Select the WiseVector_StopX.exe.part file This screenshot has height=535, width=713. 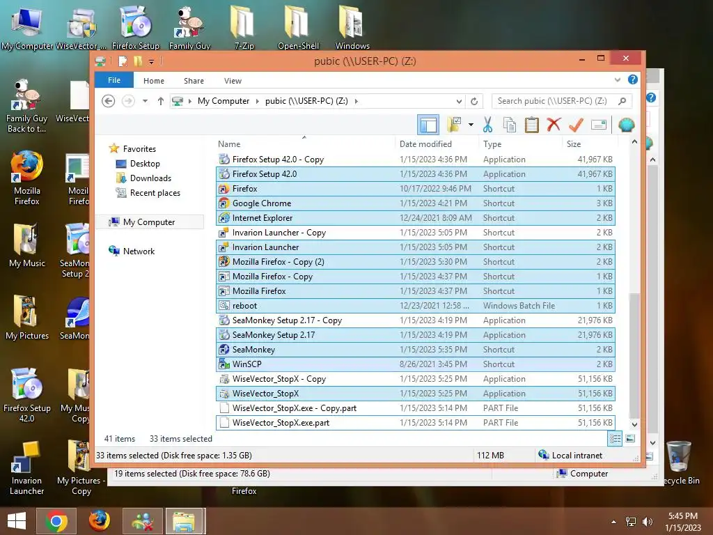tap(416, 423)
